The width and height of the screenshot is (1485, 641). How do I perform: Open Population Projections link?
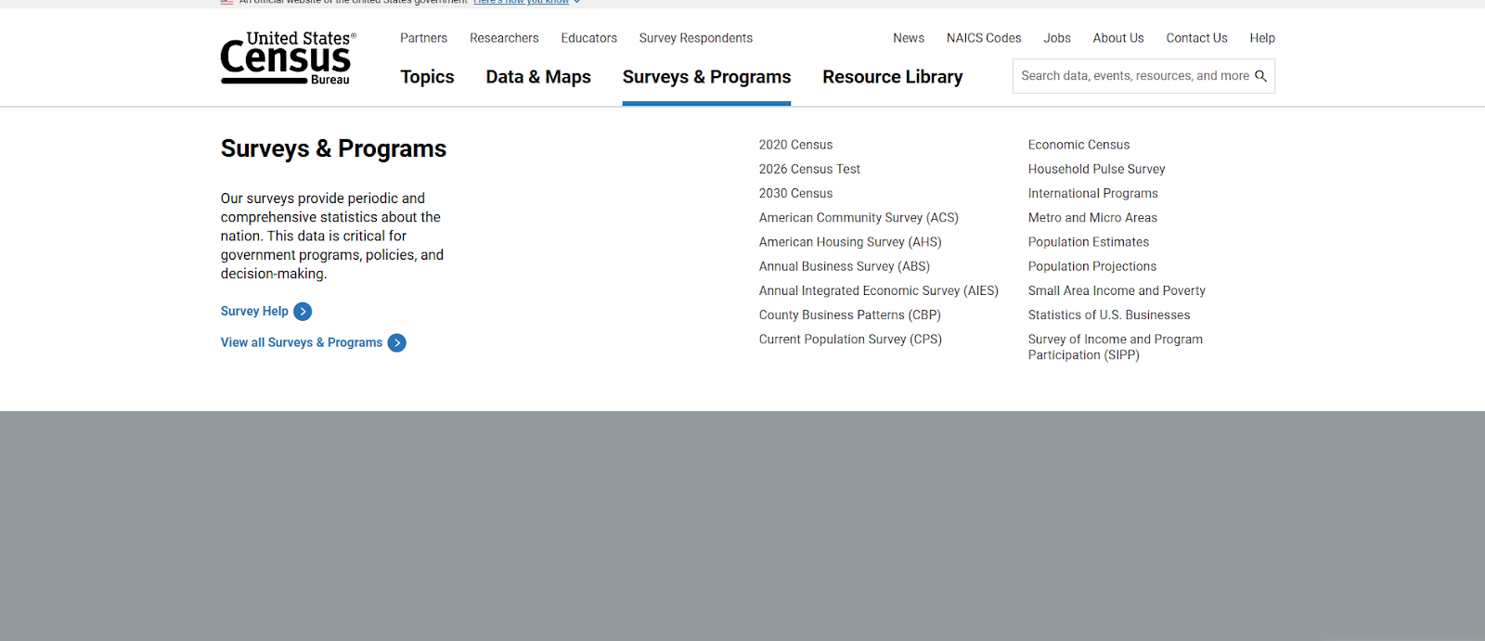(x=1091, y=266)
